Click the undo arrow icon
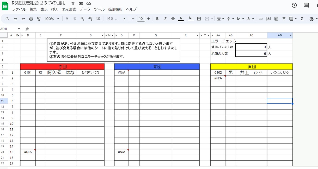Screen dimensions: 318x169 16,19
